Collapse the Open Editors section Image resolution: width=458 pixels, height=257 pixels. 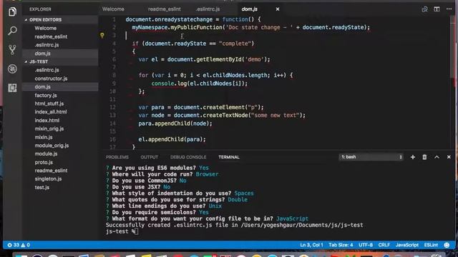[45, 20]
